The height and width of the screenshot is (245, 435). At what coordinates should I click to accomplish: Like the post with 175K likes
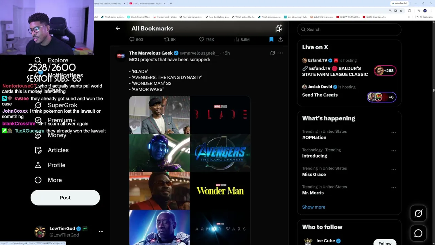click(206, 39)
